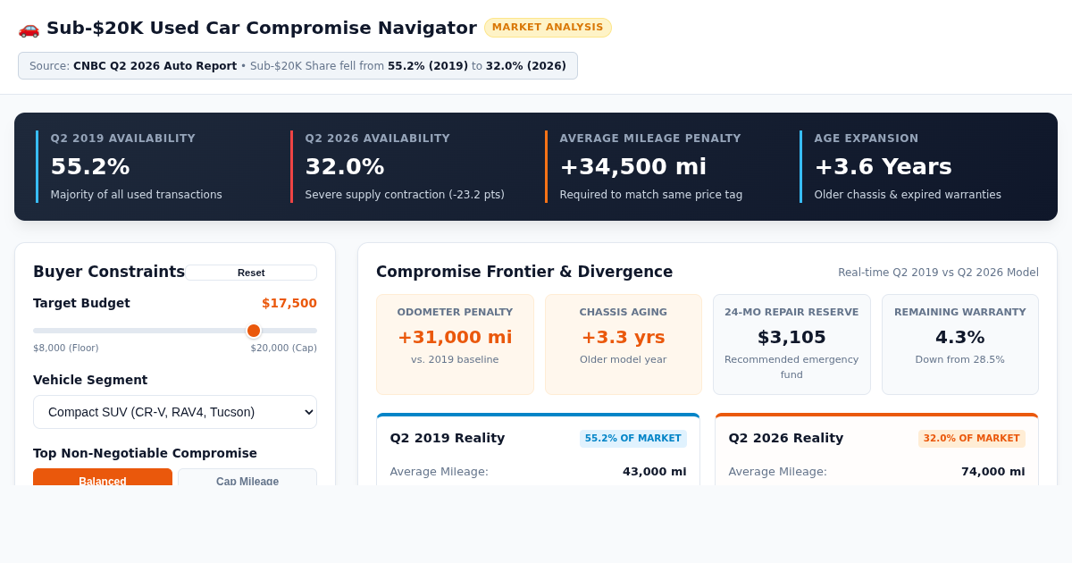Click the +34,500 mi mileage penalty value
The width and height of the screenshot is (1072, 563).
tap(632, 166)
